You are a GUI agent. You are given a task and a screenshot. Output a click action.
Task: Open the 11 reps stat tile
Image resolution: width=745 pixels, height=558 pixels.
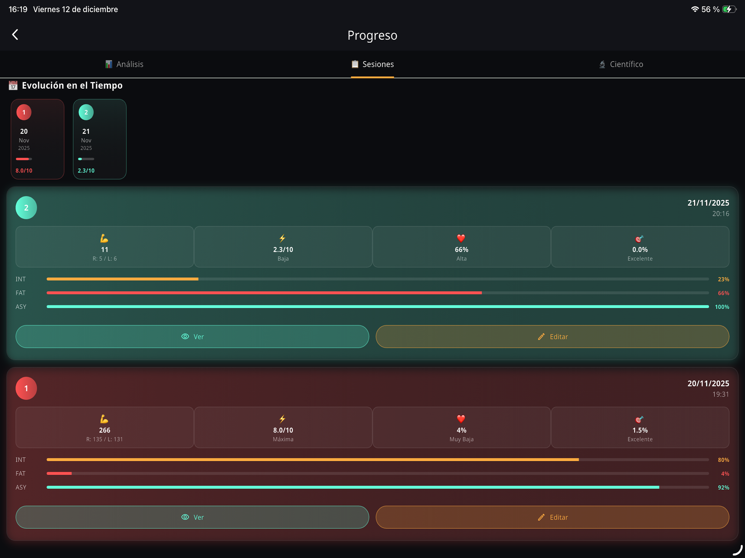click(x=105, y=247)
